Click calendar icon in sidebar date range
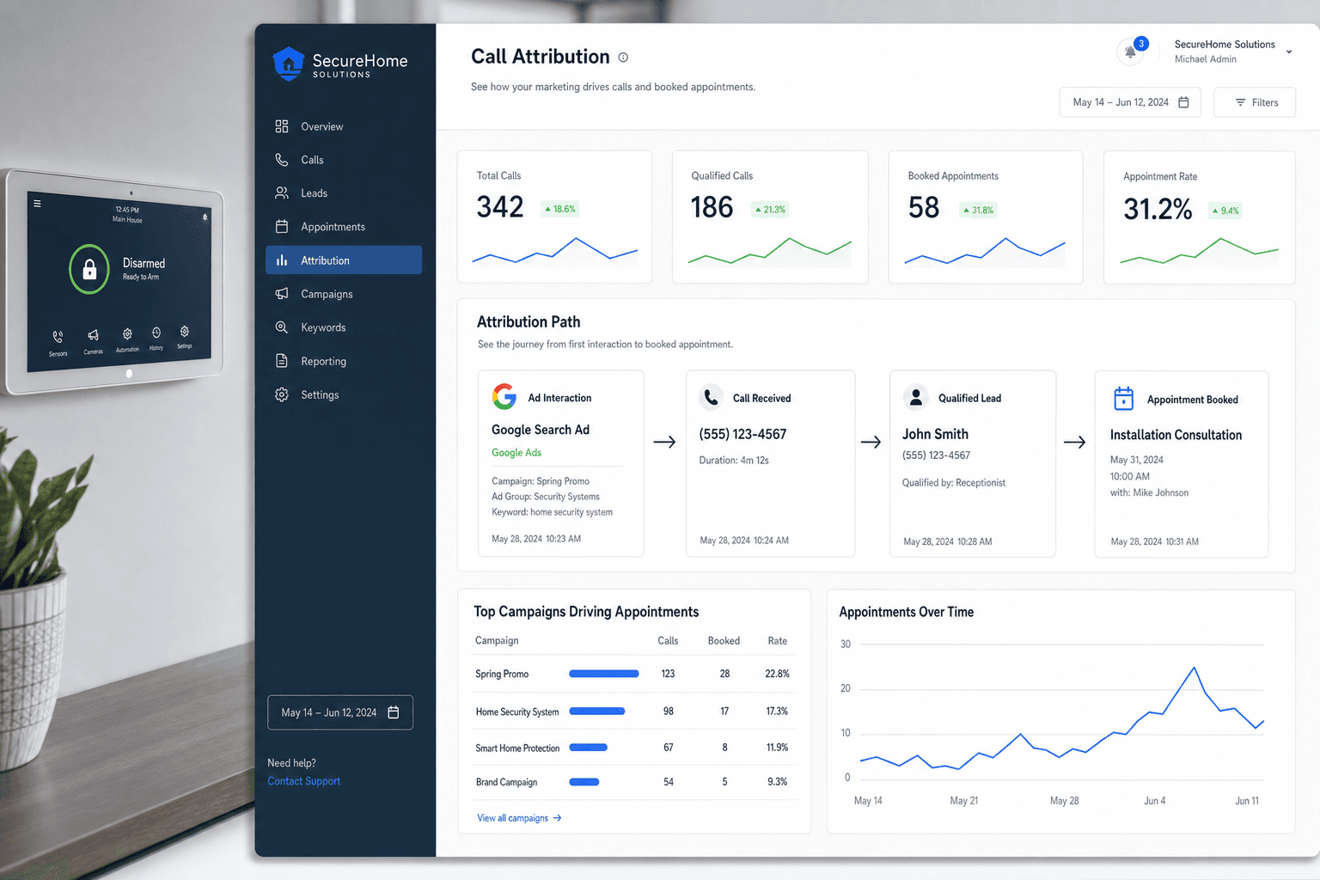Image resolution: width=1320 pixels, height=880 pixels. (x=394, y=712)
